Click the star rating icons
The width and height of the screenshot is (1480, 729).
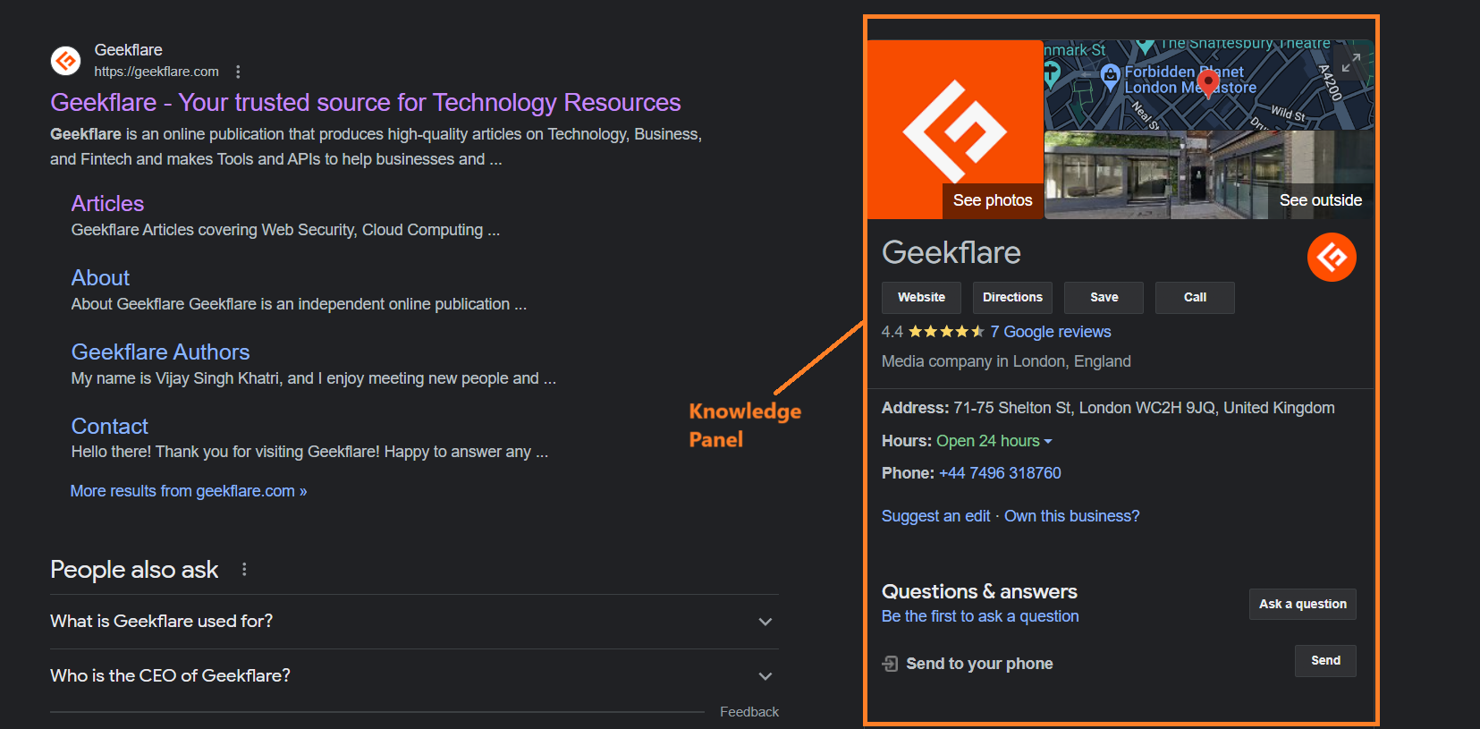[946, 332]
